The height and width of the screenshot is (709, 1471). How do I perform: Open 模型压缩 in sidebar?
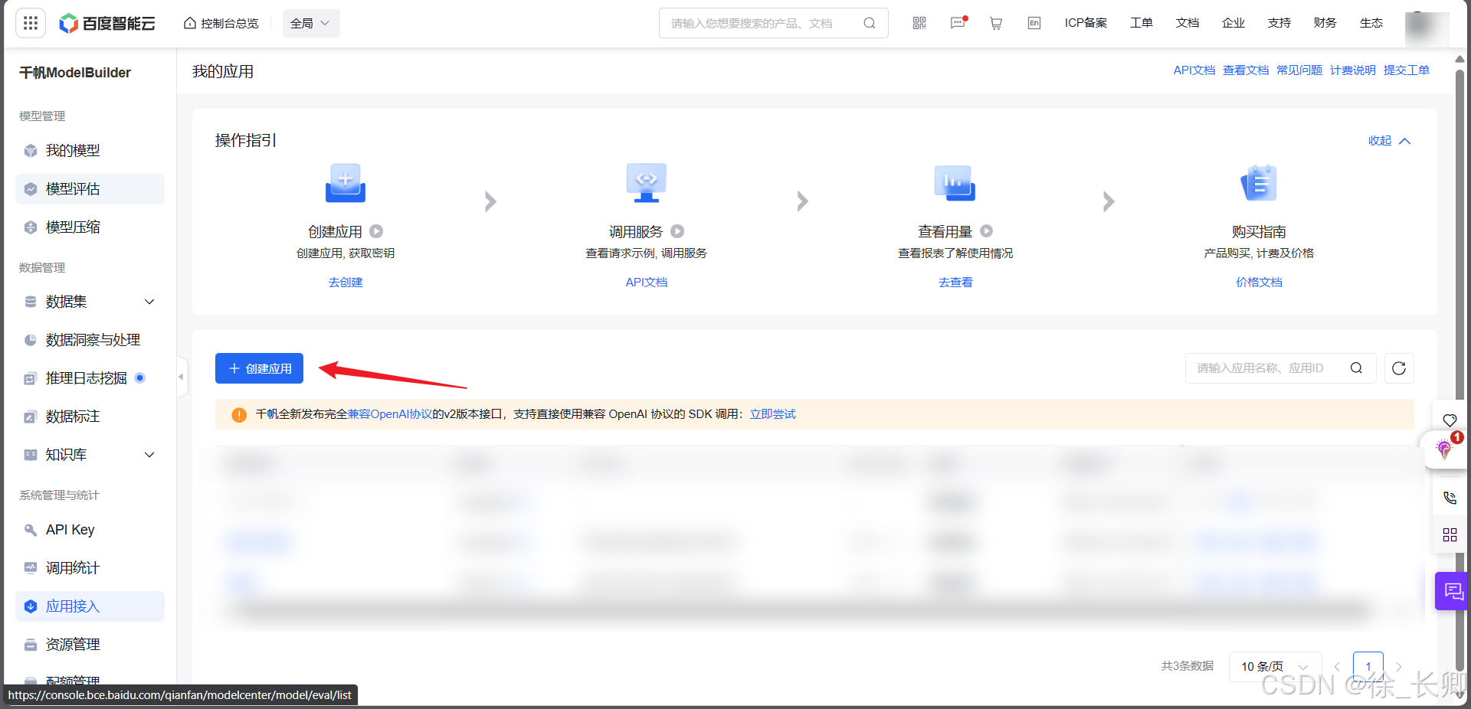point(90,227)
